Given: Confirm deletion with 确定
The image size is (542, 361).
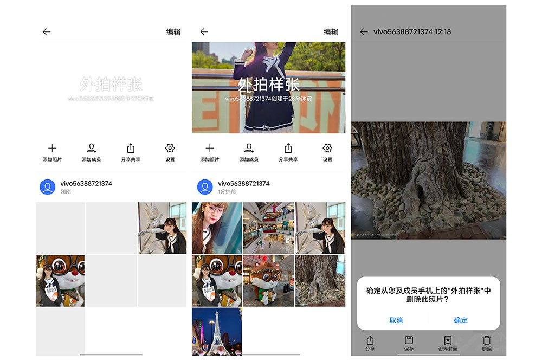Looking at the screenshot, I should point(460,320).
